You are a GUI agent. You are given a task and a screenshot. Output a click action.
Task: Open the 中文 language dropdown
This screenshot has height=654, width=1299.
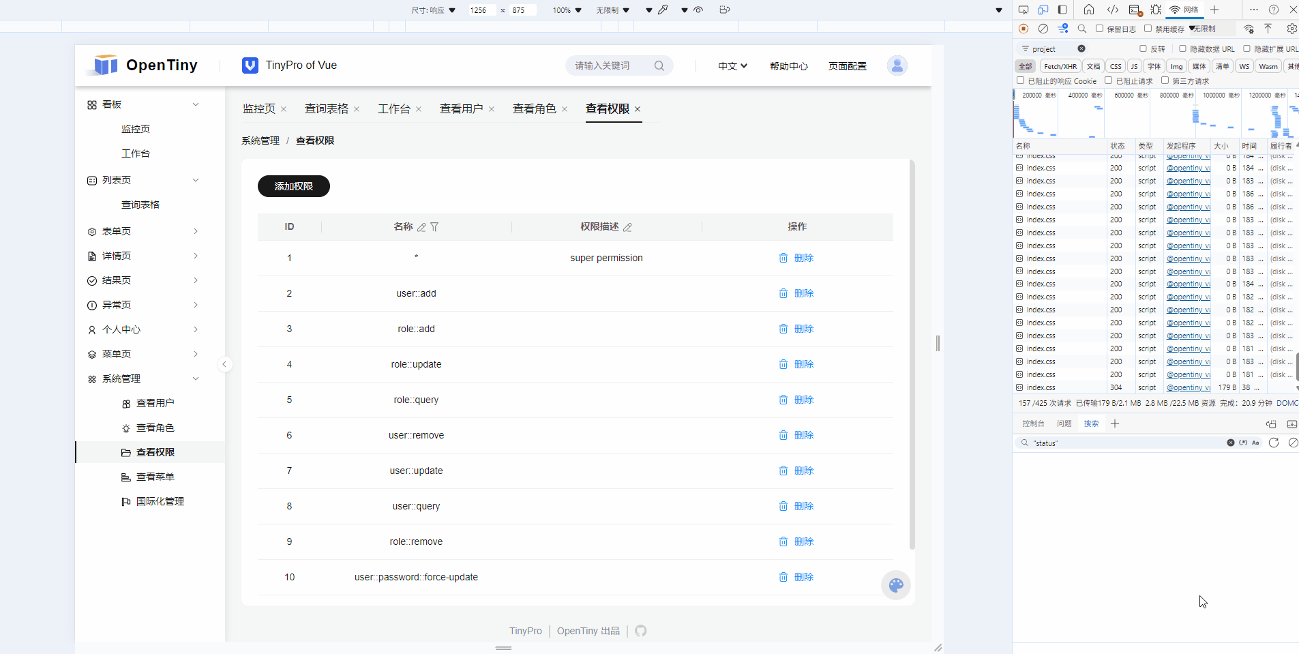pyautogui.click(x=731, y=65)
